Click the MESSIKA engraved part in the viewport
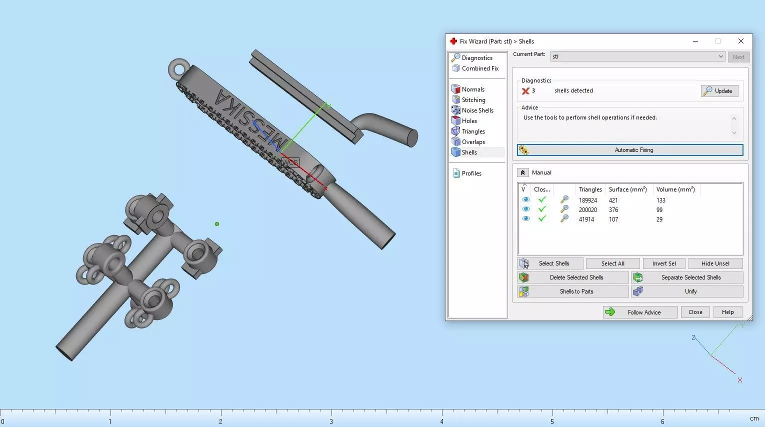765x427 pixels. (251, 123)
